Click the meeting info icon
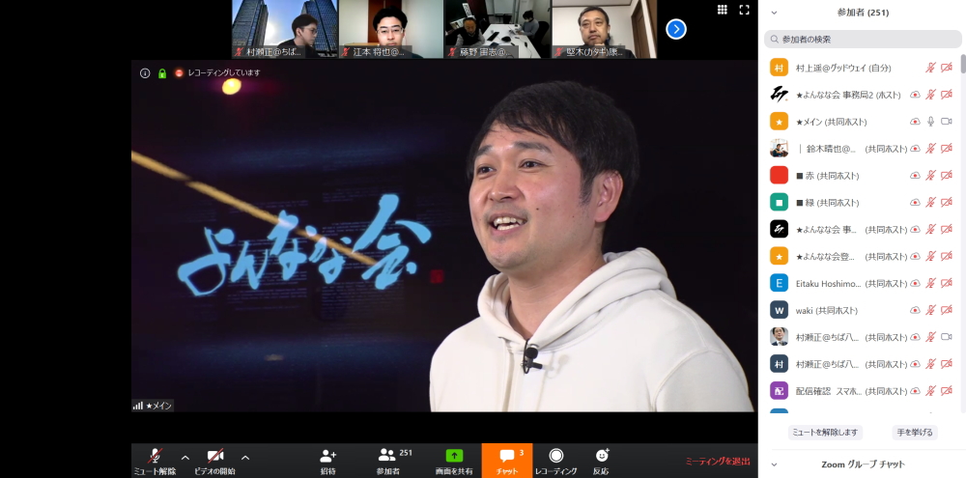The width and height of the screenshot is (966, 478). pyautogui.click(x=145, y=72)
